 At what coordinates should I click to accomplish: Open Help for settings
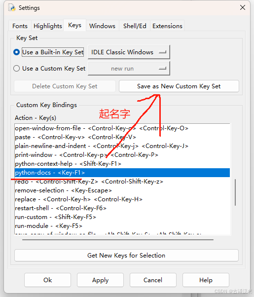pos(206,280)
